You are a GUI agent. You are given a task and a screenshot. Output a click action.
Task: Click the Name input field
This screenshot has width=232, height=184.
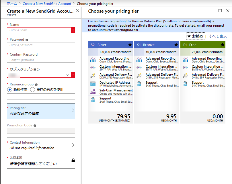point(39,30)
